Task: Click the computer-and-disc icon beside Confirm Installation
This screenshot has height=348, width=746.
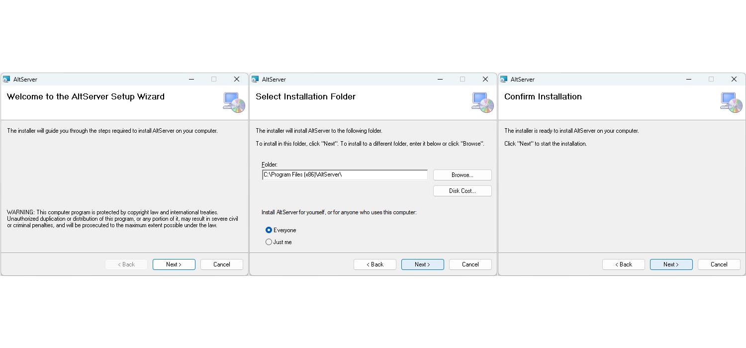Action: coord(732,102)
